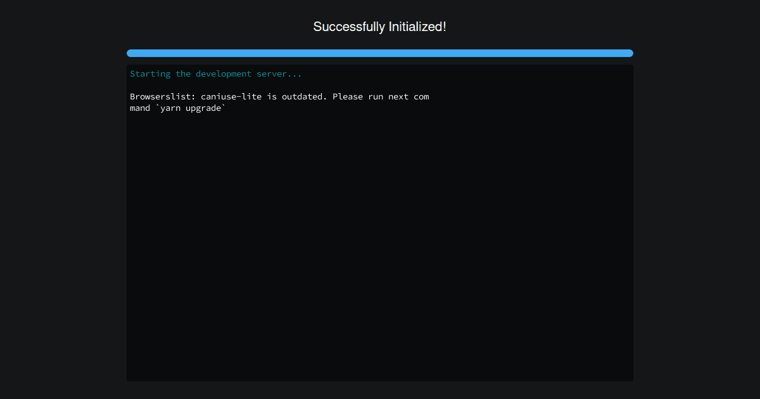The image size is (760, 399).
Task: Click the top edge of the console panel
Action: coord(380,65)
